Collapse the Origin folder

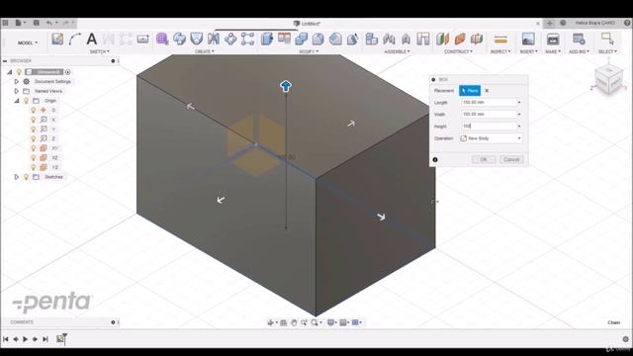[x=17, y=101]
